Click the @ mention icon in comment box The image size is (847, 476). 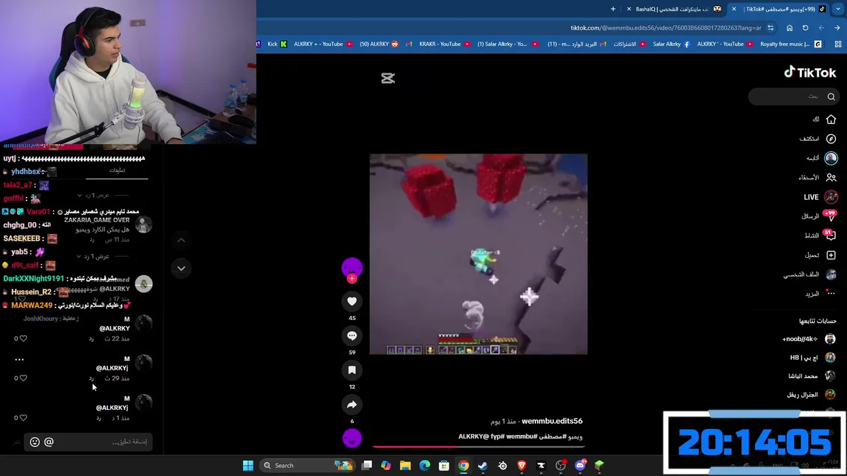49,442
